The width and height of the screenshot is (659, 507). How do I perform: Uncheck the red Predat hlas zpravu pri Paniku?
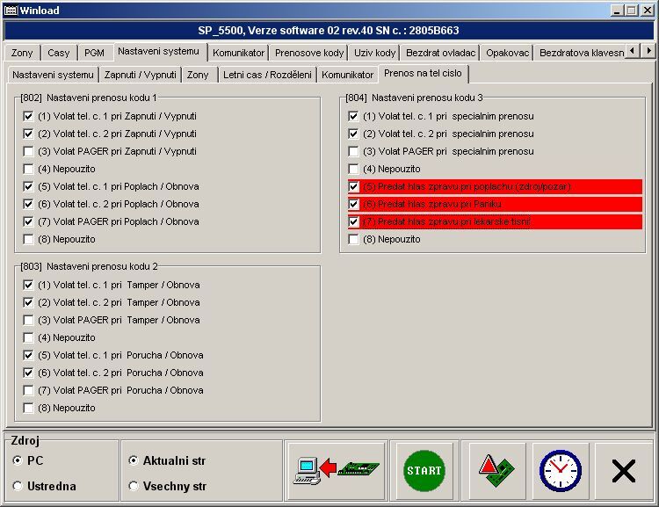353,204
